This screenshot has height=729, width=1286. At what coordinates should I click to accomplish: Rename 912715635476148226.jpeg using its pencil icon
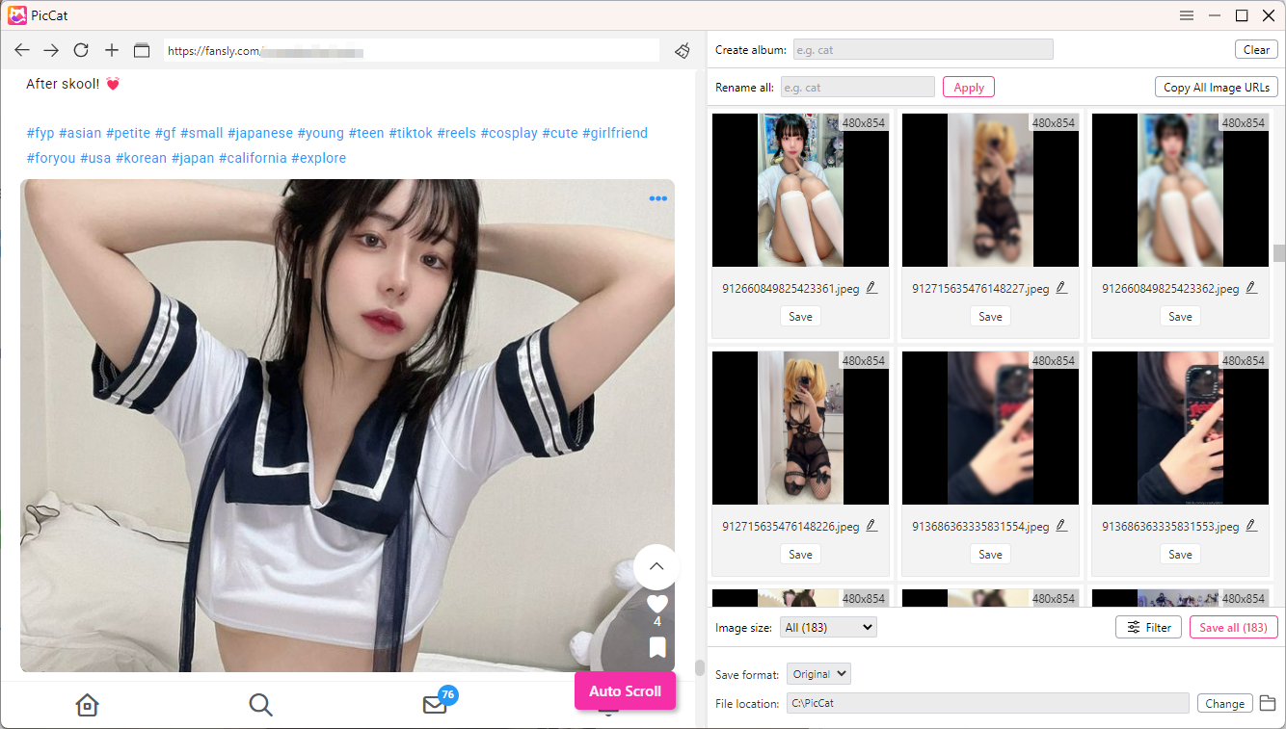(x=871, y=525)
